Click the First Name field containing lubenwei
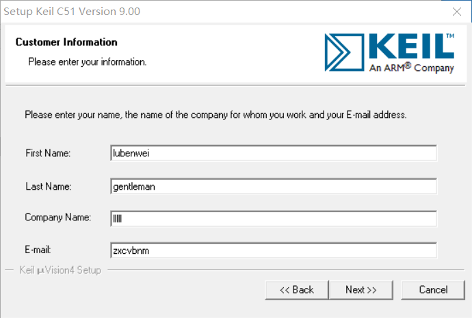This screenshot has height=318, width=472. [x=273, y=154]
